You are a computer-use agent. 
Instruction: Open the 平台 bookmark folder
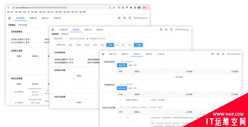42,12
